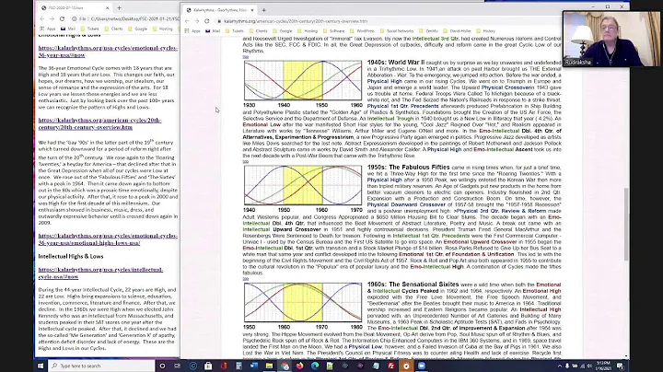
Task: Open Clients bookmark in left browser
Action: tap(113, 29)
